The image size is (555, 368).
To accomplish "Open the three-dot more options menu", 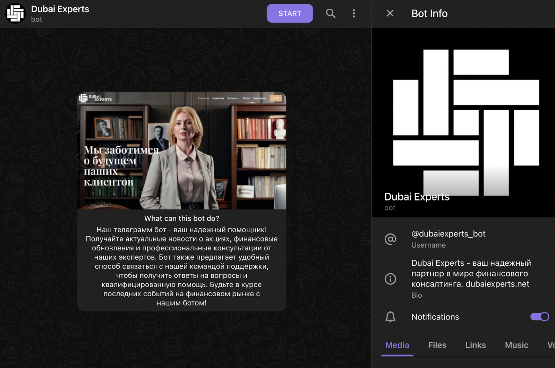I will coord(353,14).
